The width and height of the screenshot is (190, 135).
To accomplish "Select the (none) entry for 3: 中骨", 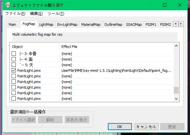I will coord(67,54).
